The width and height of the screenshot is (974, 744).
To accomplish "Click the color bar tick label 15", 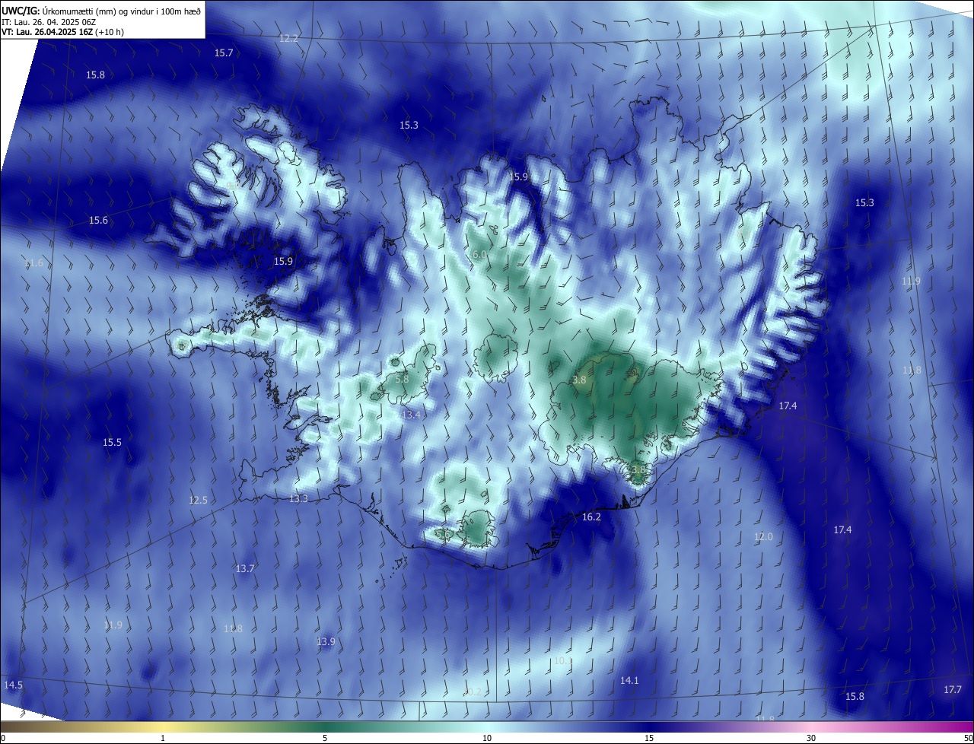I will tap(649, 738).
